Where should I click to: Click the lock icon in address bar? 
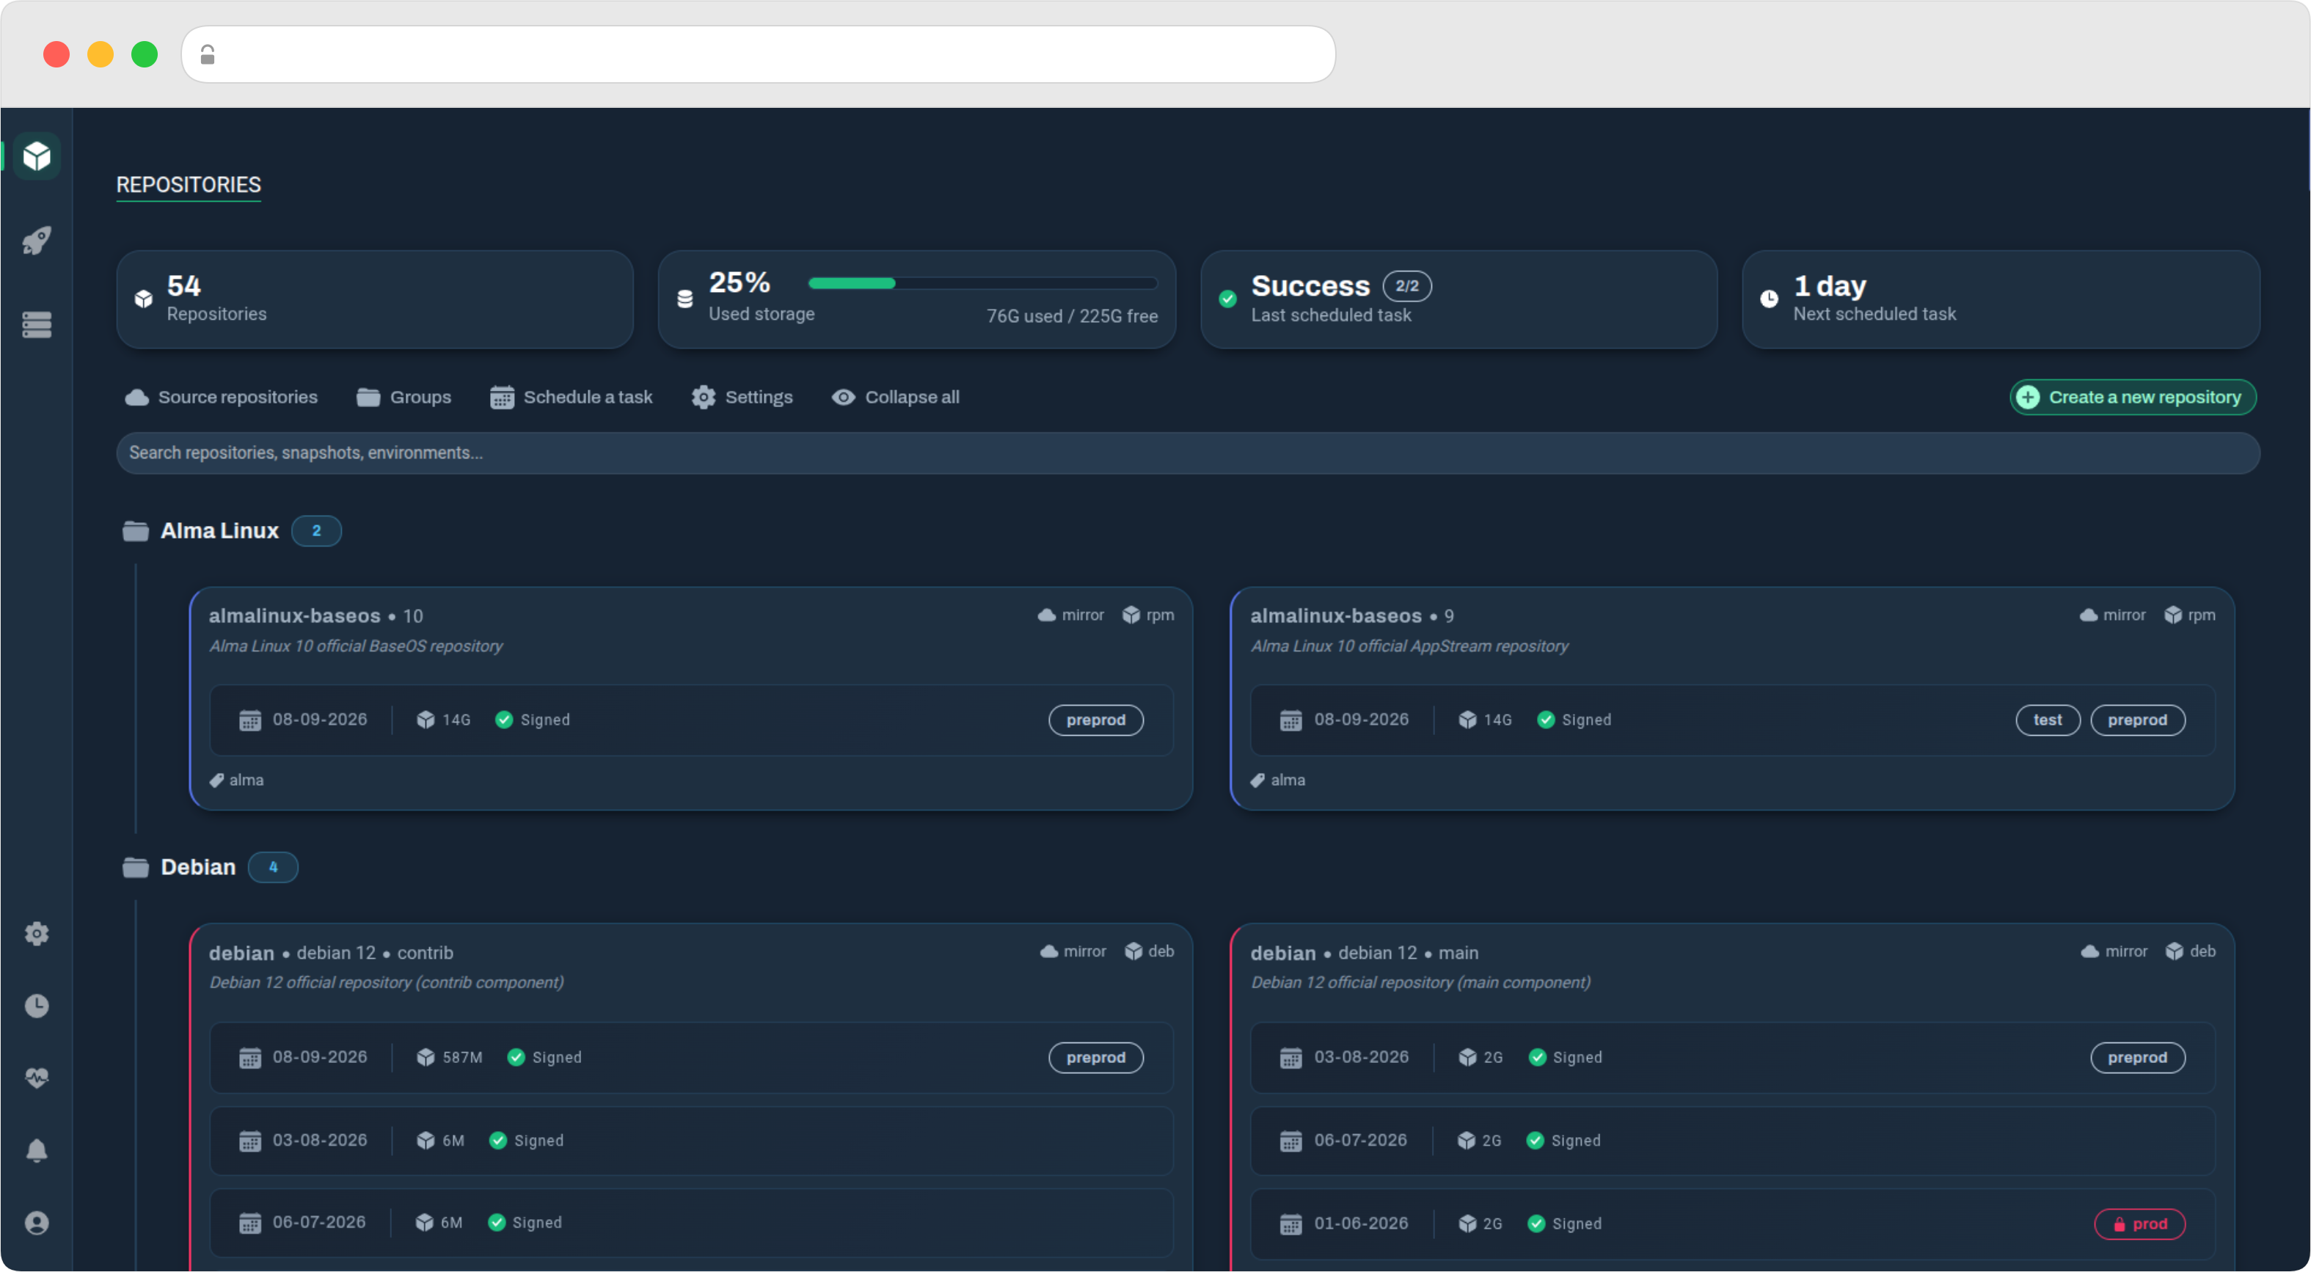point(207,55)
